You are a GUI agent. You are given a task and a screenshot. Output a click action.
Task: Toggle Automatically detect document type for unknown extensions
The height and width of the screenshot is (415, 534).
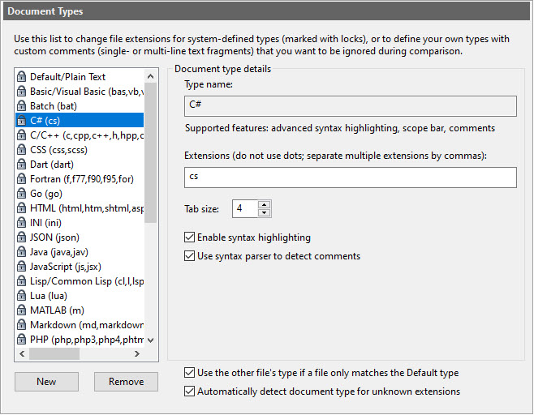click(190, 391)
